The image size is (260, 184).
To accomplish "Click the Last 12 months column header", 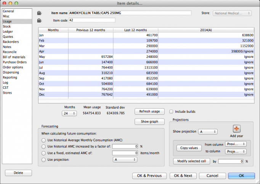I will [136, 30].
